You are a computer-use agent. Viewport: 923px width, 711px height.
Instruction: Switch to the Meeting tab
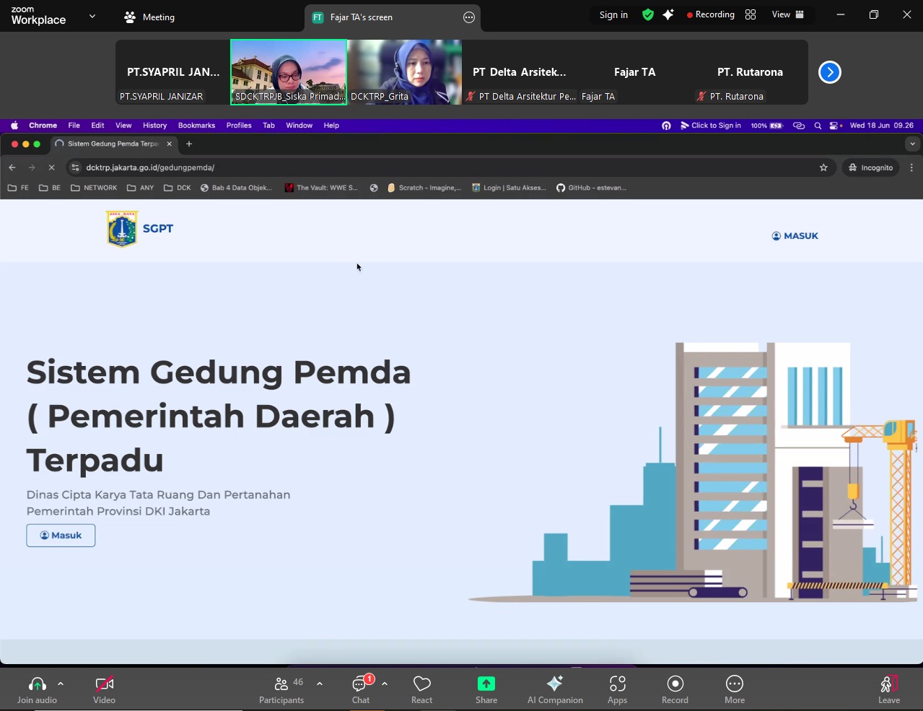pyautogui.click(x=149, y=17)
